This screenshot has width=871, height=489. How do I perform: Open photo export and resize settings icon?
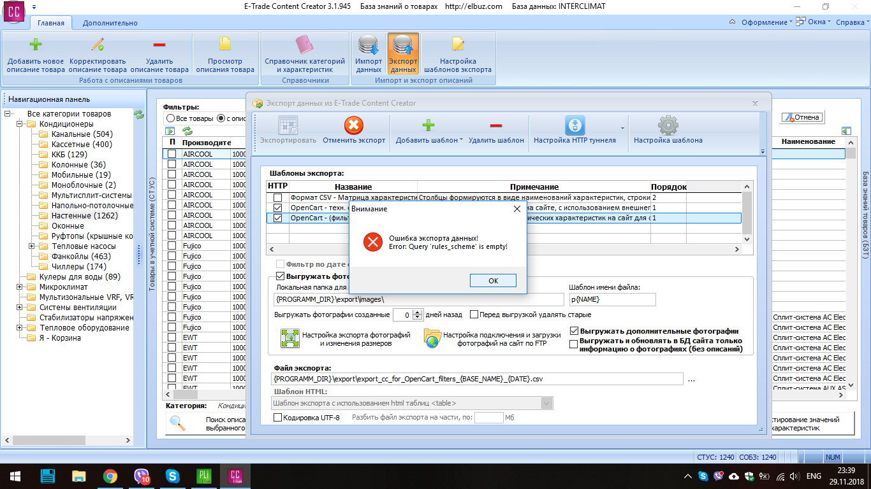coord(290,338)
